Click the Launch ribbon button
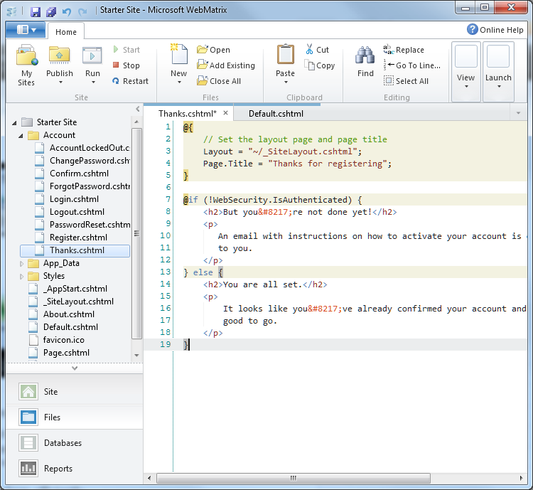The image size is (533, 490). click(x=498, y=71)
